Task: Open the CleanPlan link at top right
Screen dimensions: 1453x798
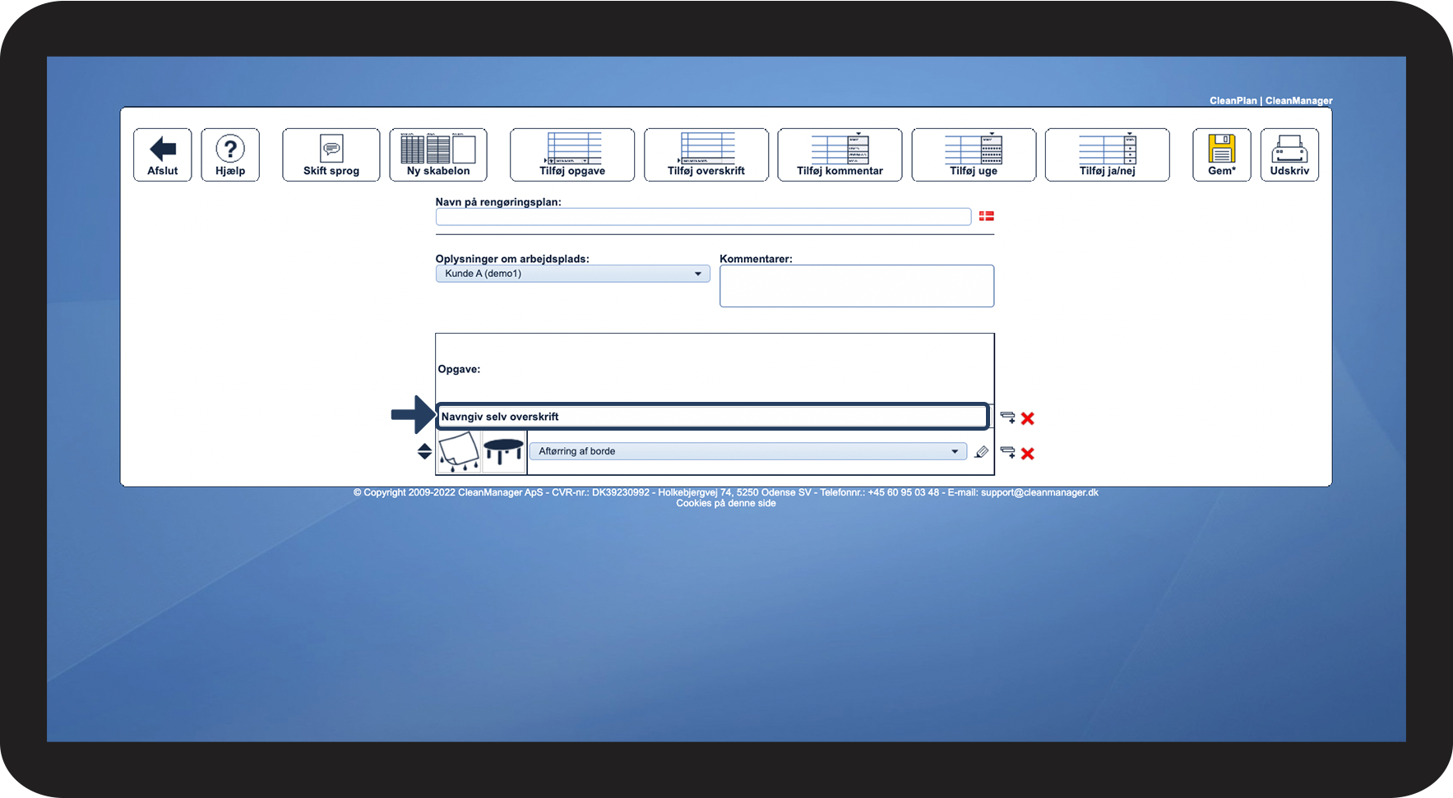Action: [x=1233, y=101]
